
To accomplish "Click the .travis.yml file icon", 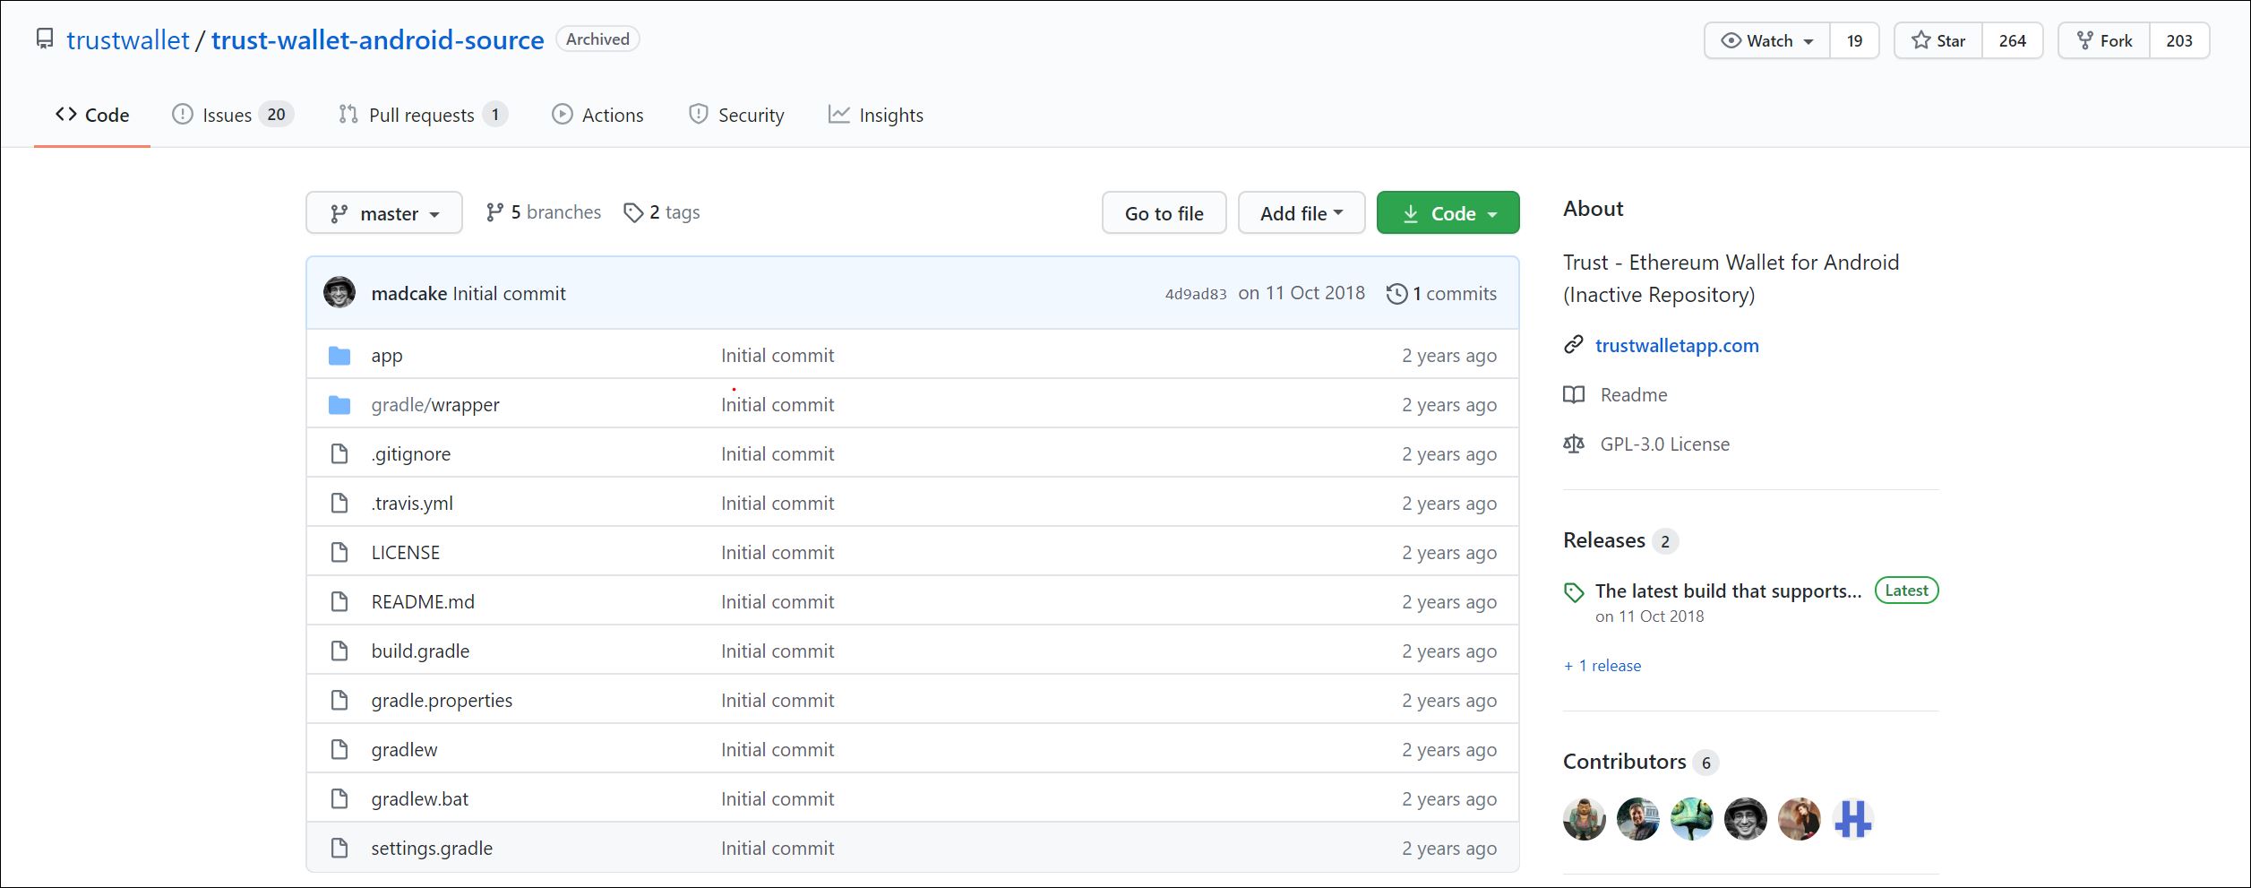I will tap(339, 504).
